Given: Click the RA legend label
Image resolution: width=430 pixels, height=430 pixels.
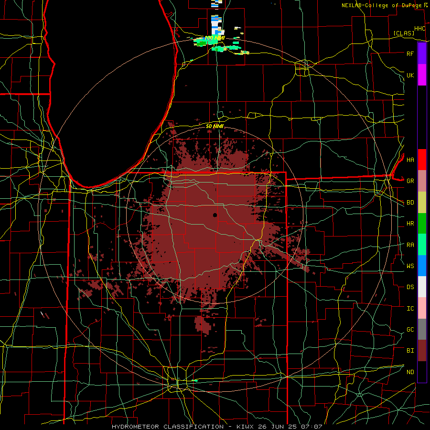Looking at the screenshot, I should click(x=410, y=245).
